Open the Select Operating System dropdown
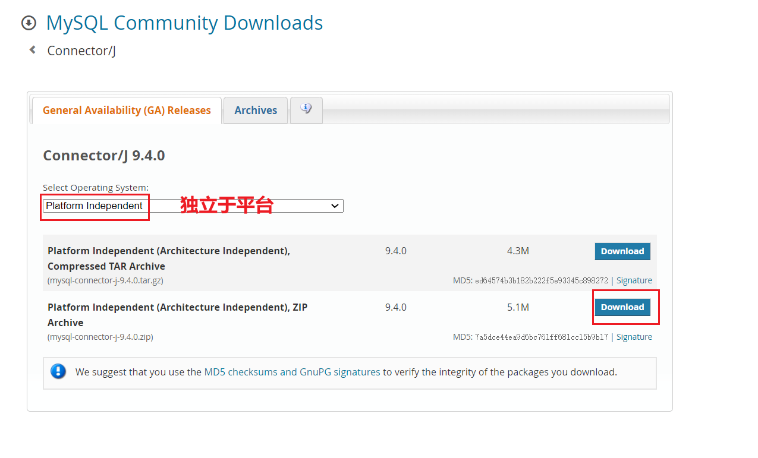This screenshot has width=758, height=458. click(193, 206)
